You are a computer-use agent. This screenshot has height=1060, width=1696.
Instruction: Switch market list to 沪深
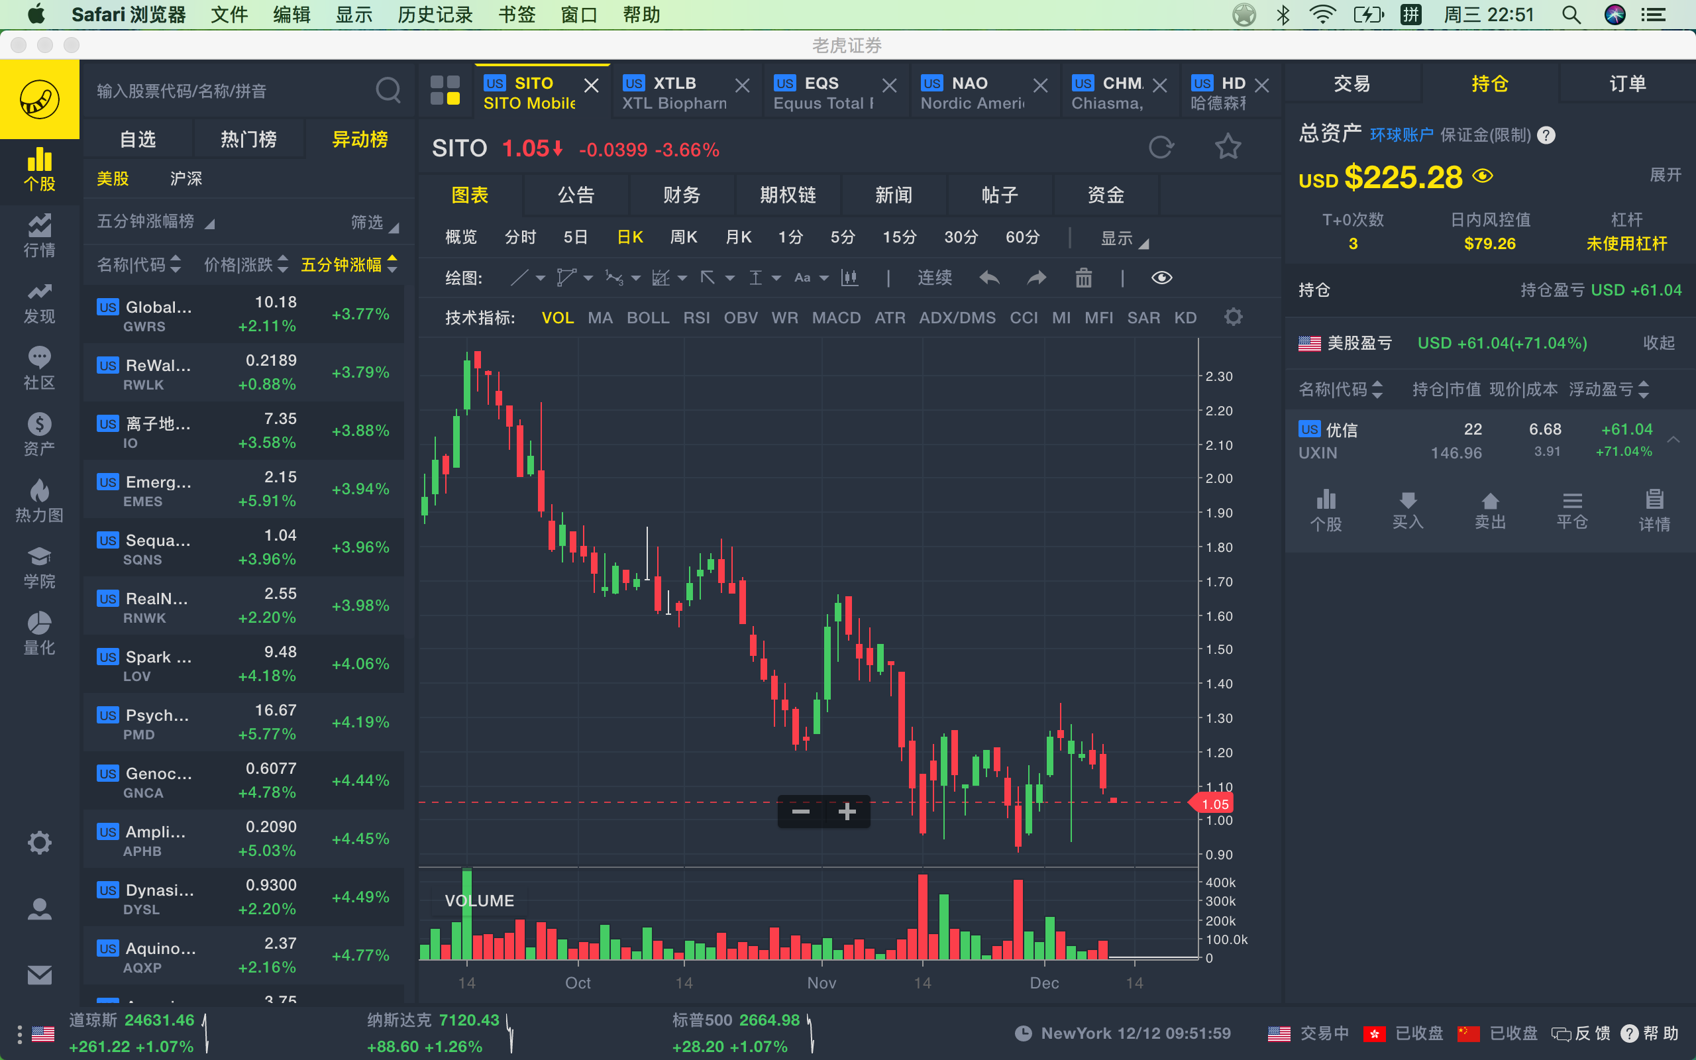point(185,179)
